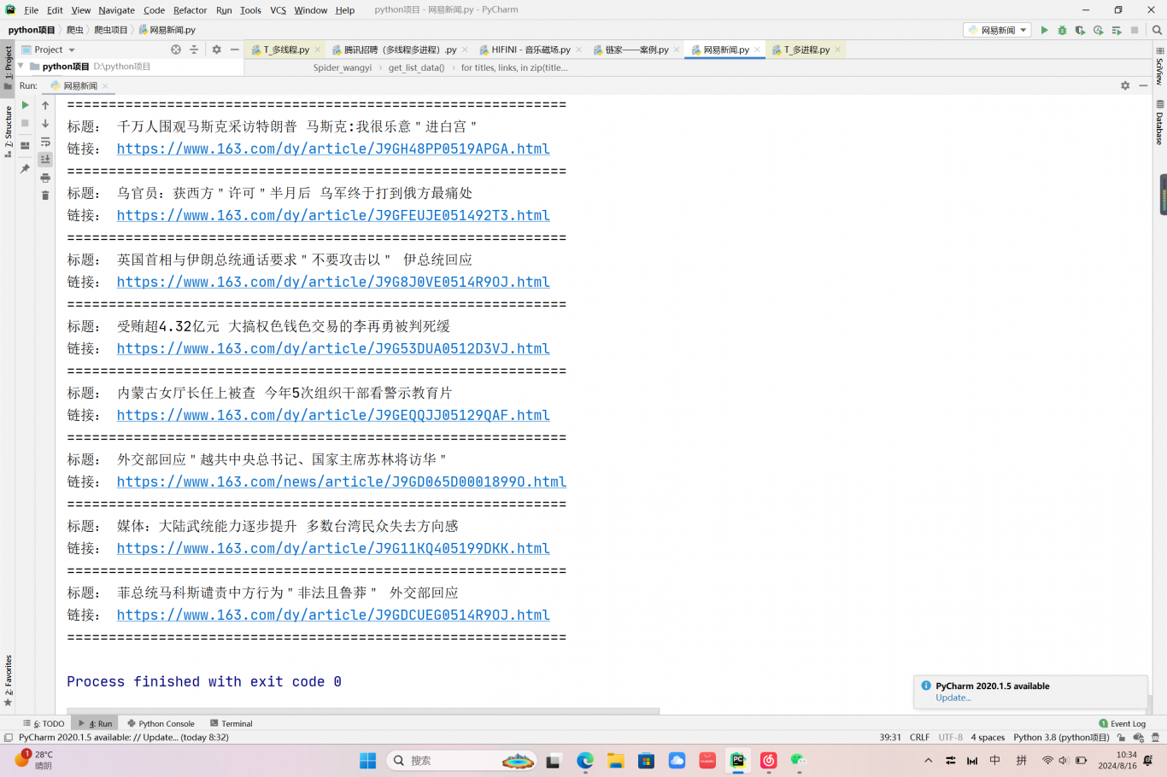Toggle soft-wrap in Run console

coord(45,142)
